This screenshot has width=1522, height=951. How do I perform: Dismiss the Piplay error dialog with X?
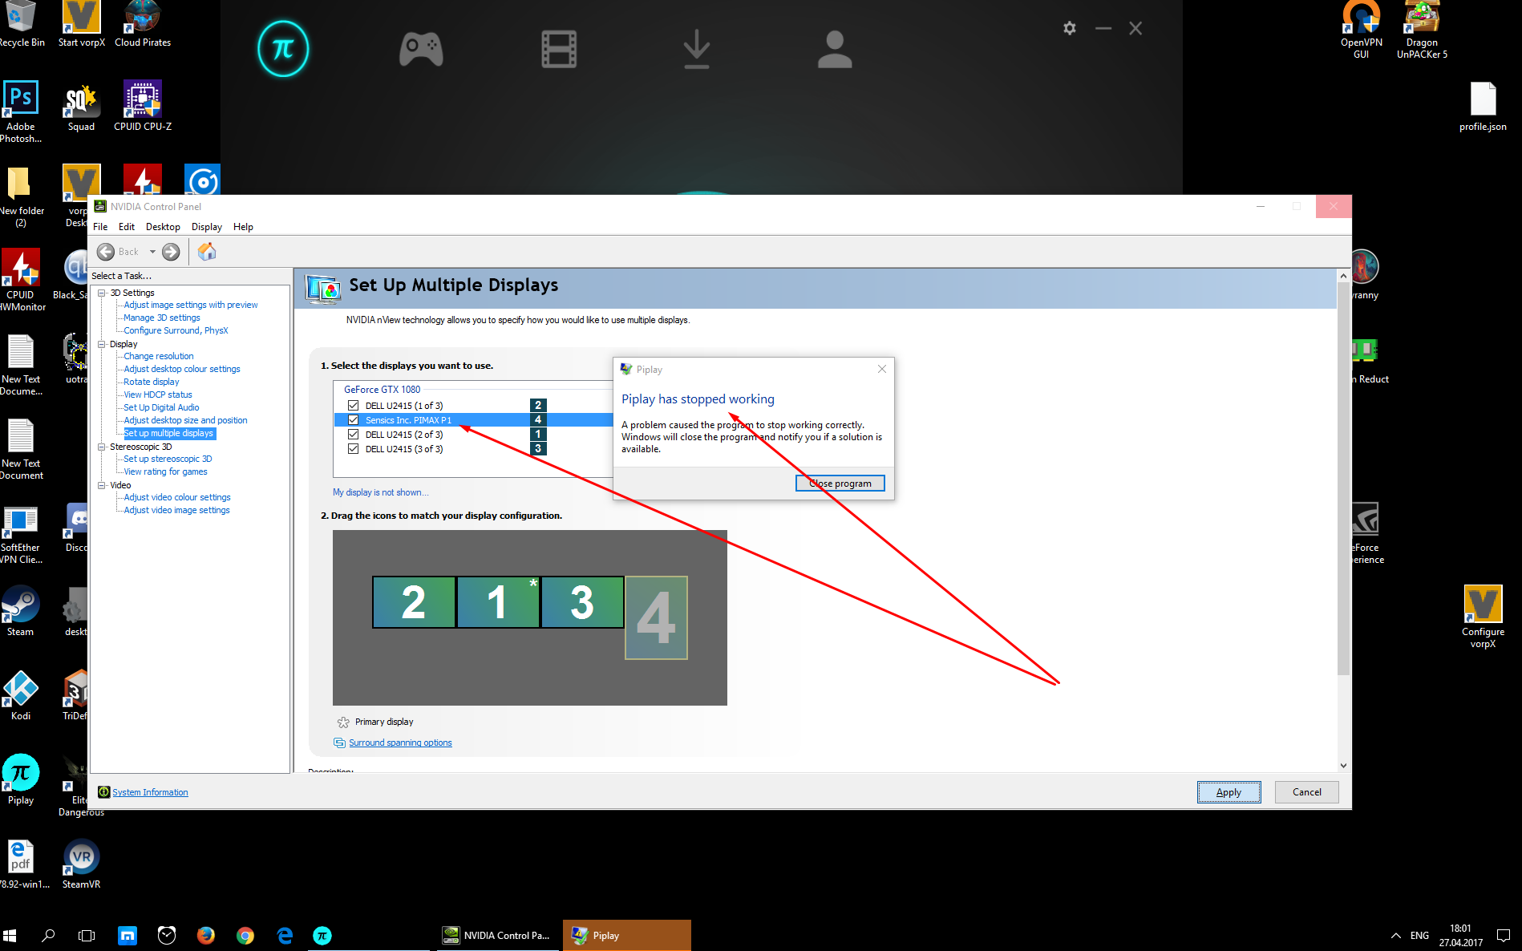coord(881,369)
